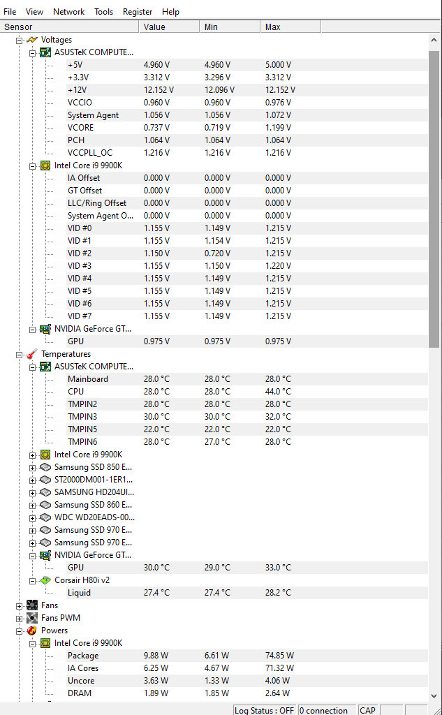Click the NVIDIA GeForce card icon under Temperatures
This screenshot has width=442, height=715.
tap(45, 555)
